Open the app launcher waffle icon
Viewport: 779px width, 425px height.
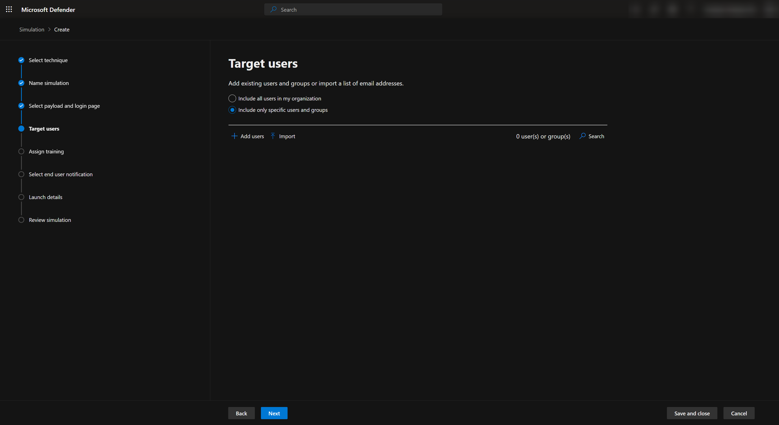(x=9, y=9)
